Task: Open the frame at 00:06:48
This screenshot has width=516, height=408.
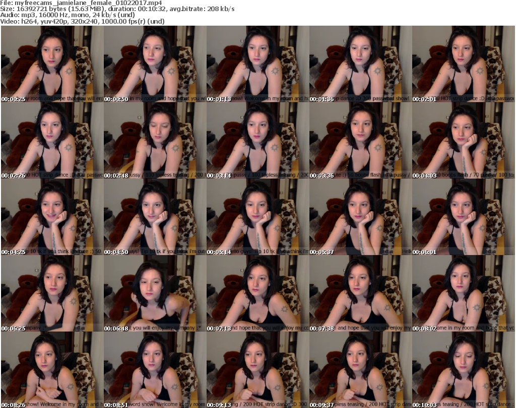Action: [155, 294]
